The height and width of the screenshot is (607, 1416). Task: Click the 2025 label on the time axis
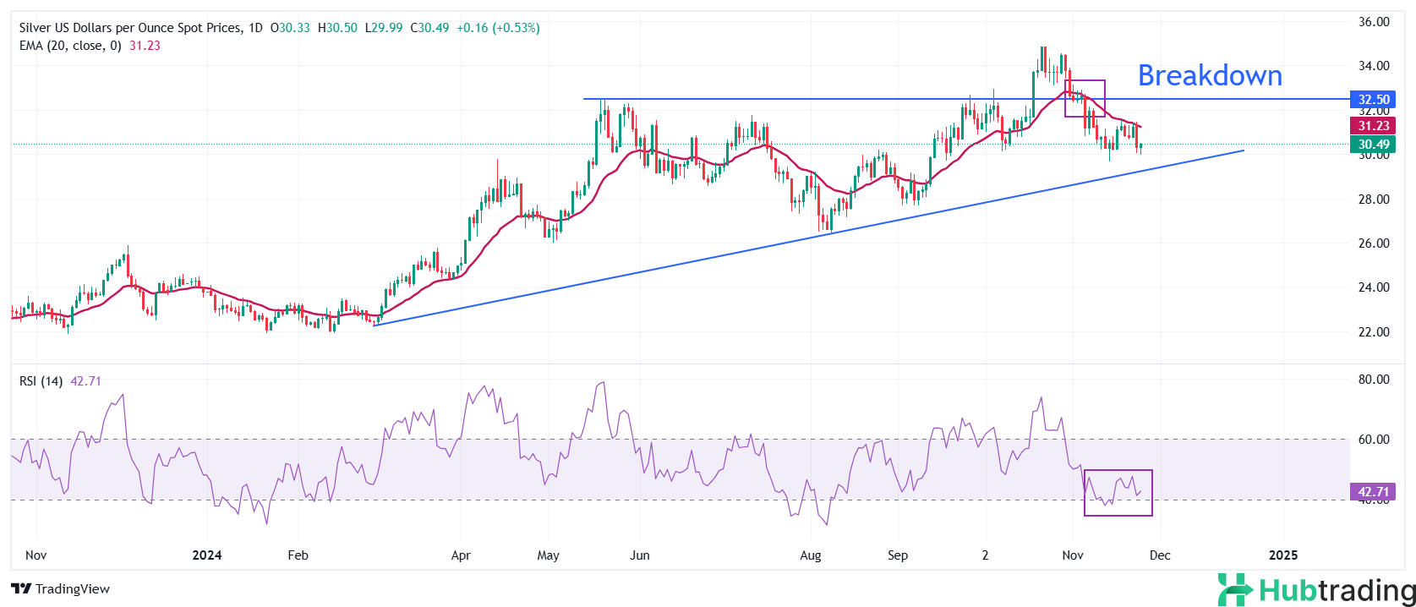click(x=1283, y=555)
